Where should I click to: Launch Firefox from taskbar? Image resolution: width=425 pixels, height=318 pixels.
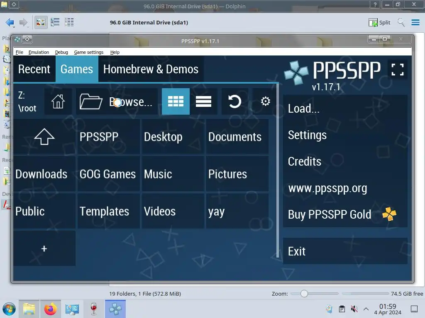click(50, 309)
